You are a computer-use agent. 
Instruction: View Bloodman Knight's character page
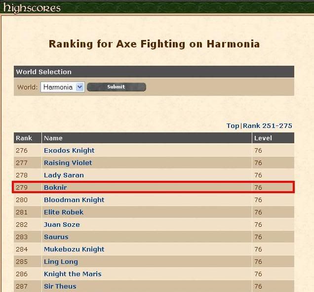coord(74,200)
